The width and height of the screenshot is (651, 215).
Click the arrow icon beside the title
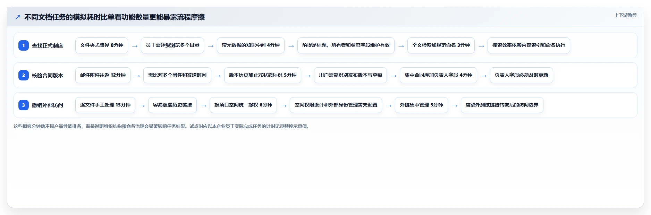pos(18,17)
